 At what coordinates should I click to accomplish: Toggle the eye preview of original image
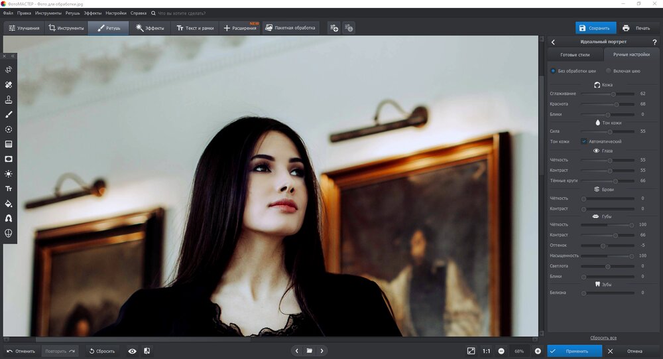132,351
